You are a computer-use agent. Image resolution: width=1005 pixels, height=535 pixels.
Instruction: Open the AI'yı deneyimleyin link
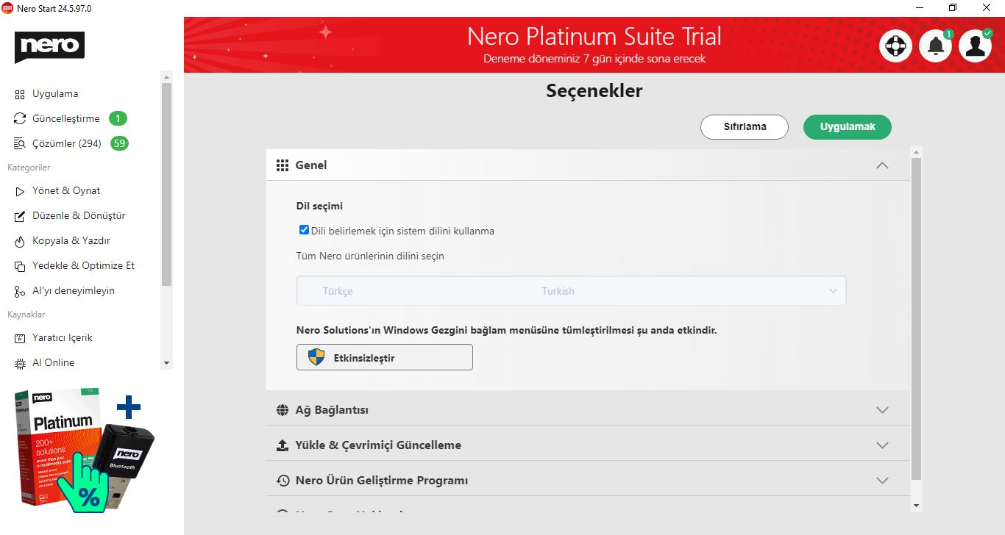[x=74, y=291]
